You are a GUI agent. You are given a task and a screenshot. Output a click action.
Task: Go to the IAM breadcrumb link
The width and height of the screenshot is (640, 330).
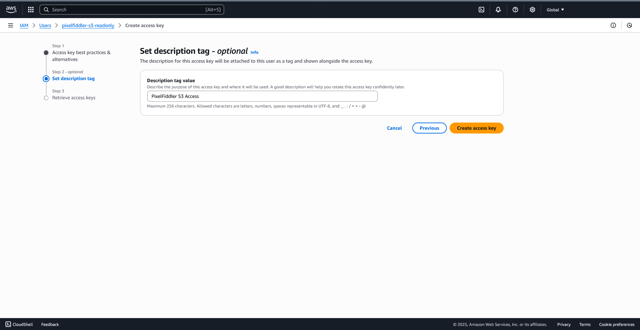[24, 25]
